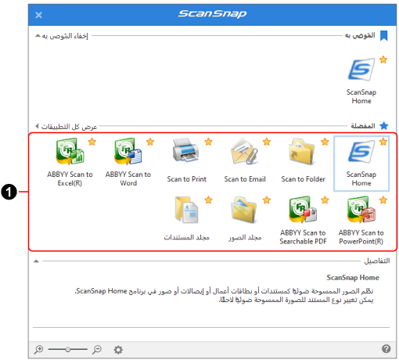Open help with the question mark icon
The height and width of the screenshot is (360, 399).
[386, 348]
